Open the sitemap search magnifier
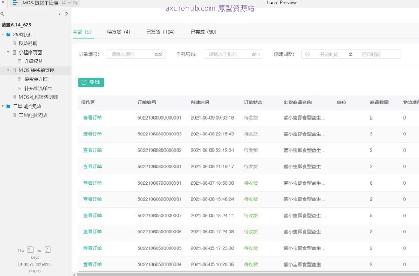419x276 pixels. pos(2,14)
